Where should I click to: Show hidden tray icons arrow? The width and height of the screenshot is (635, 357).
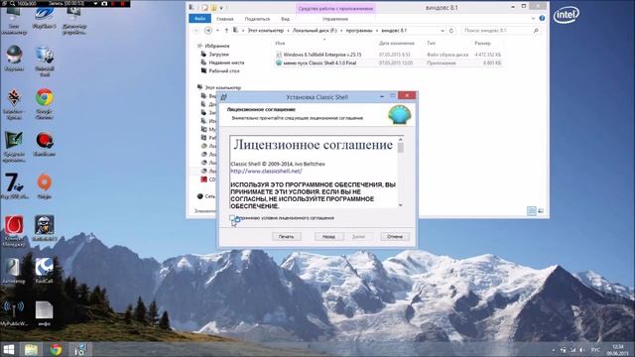click(x=554, y=350)
